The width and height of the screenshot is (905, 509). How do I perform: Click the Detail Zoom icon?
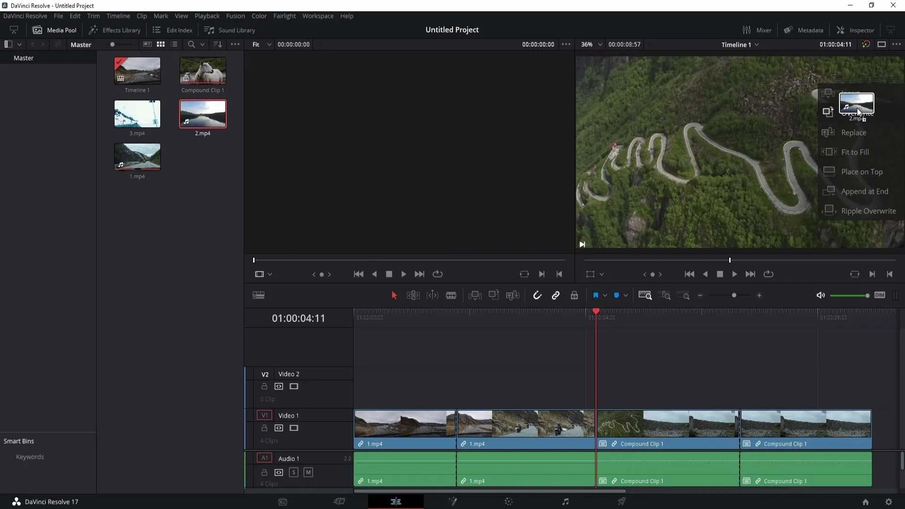coord(665,296)
